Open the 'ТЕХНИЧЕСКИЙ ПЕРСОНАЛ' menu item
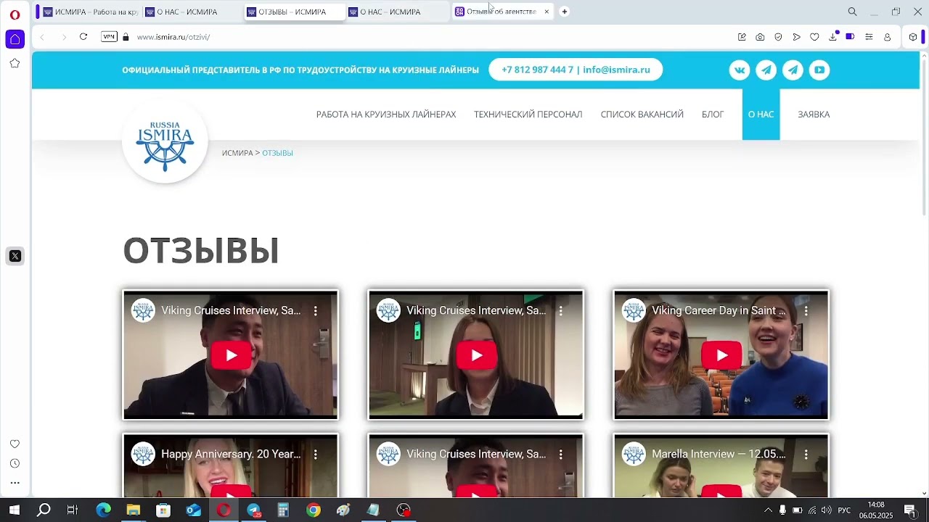Viewport: 929px width, 522px height. tap(528, 115)
